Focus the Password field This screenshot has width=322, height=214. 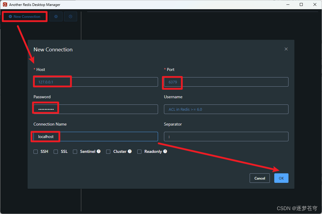[96, 109]
